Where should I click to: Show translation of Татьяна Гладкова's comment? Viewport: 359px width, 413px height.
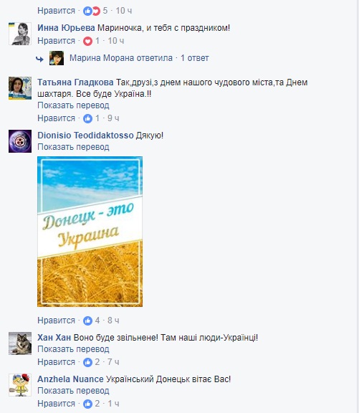pyautogui.click(x=73, y=105)
